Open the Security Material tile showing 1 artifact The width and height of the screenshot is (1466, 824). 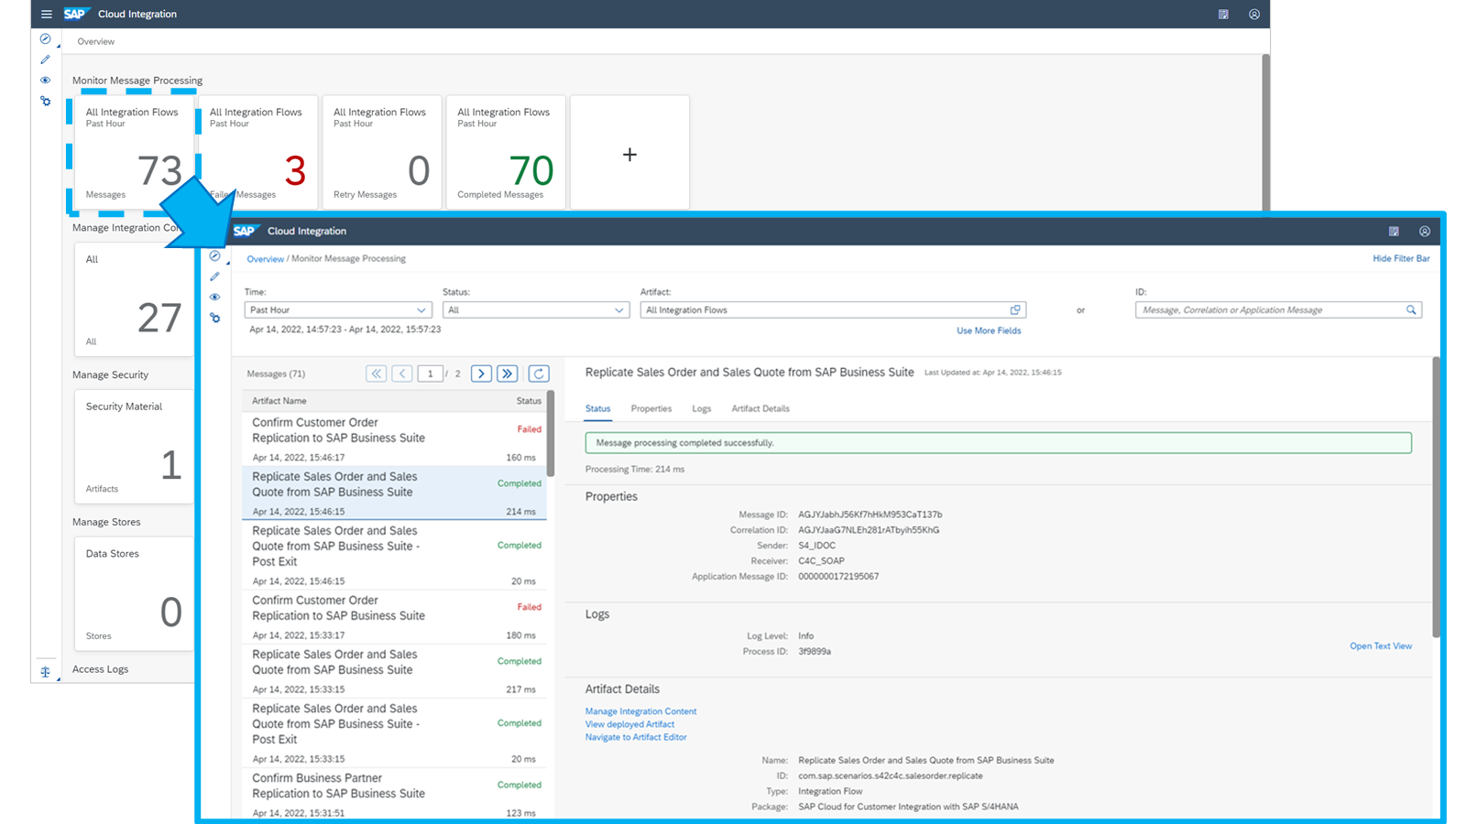[x=134, y=447]
